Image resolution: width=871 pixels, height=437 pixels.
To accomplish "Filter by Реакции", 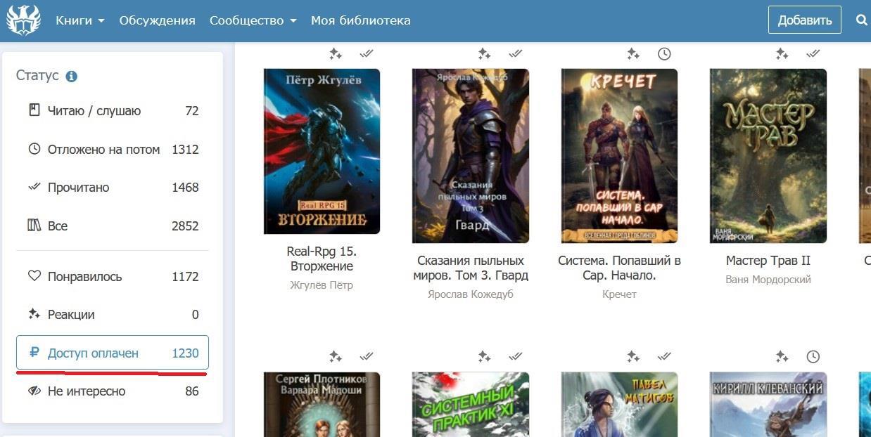I will [113, 315].
